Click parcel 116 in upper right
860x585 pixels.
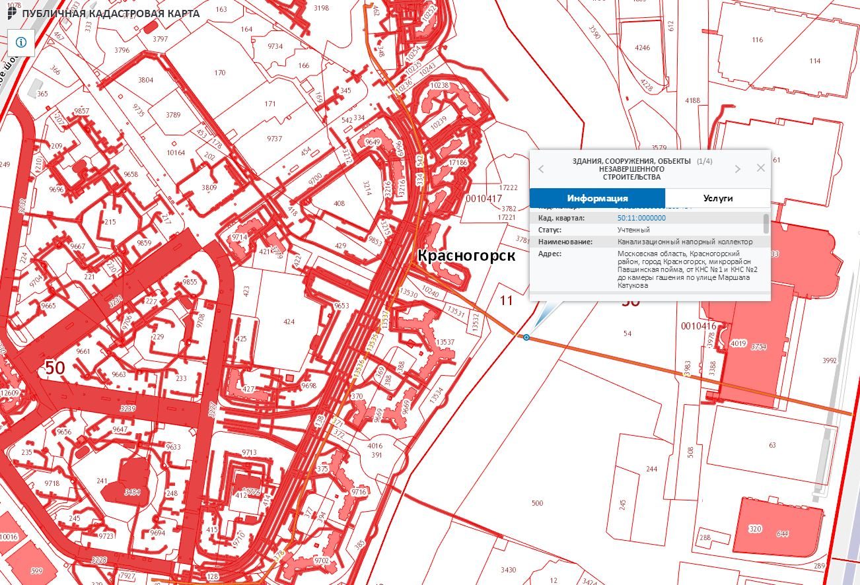click(757, 40)
